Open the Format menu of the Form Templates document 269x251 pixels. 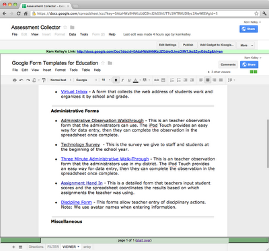(x=61, y=70)
